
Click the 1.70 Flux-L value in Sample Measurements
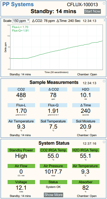click(21, 111)
